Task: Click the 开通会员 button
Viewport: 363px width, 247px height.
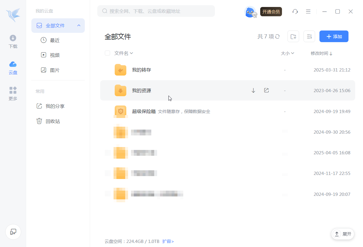Action: pos(271,12)
